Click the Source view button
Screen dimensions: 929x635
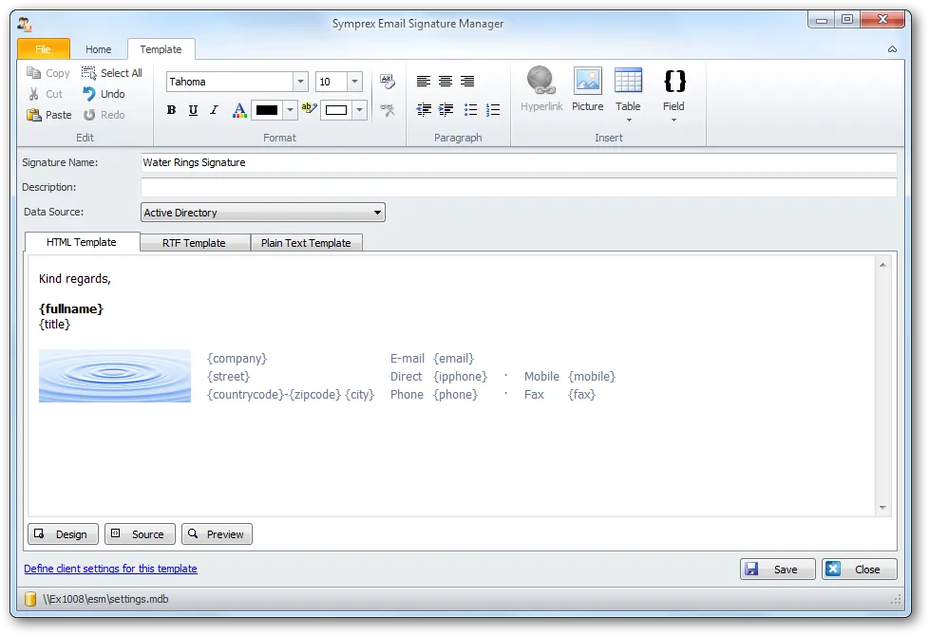point(140,533)
